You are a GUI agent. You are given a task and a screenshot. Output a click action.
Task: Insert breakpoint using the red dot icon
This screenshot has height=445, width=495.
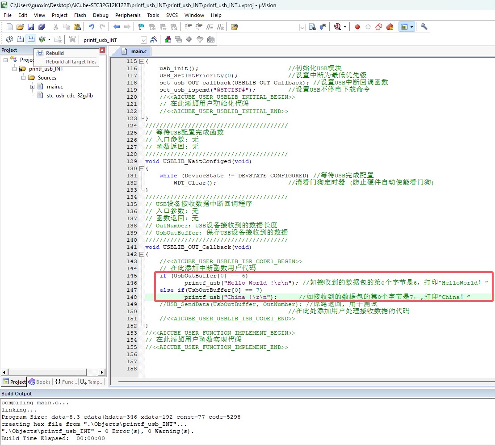pyautogui.click(x=357, y=27)
